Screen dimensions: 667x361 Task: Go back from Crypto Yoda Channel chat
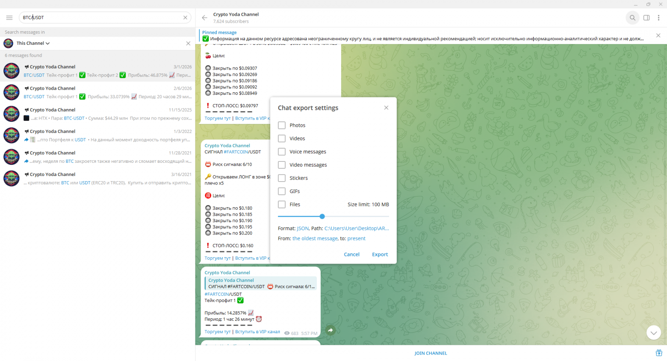click(x=204, y=18)
